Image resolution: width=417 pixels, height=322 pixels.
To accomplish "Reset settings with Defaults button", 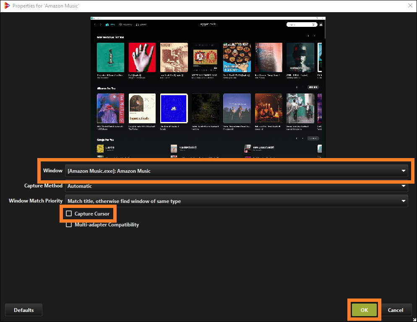I will coord(23,310).
